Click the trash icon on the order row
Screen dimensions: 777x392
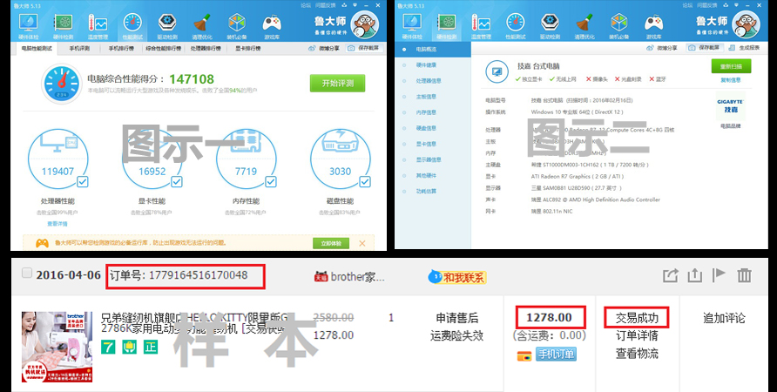[744, 275]
